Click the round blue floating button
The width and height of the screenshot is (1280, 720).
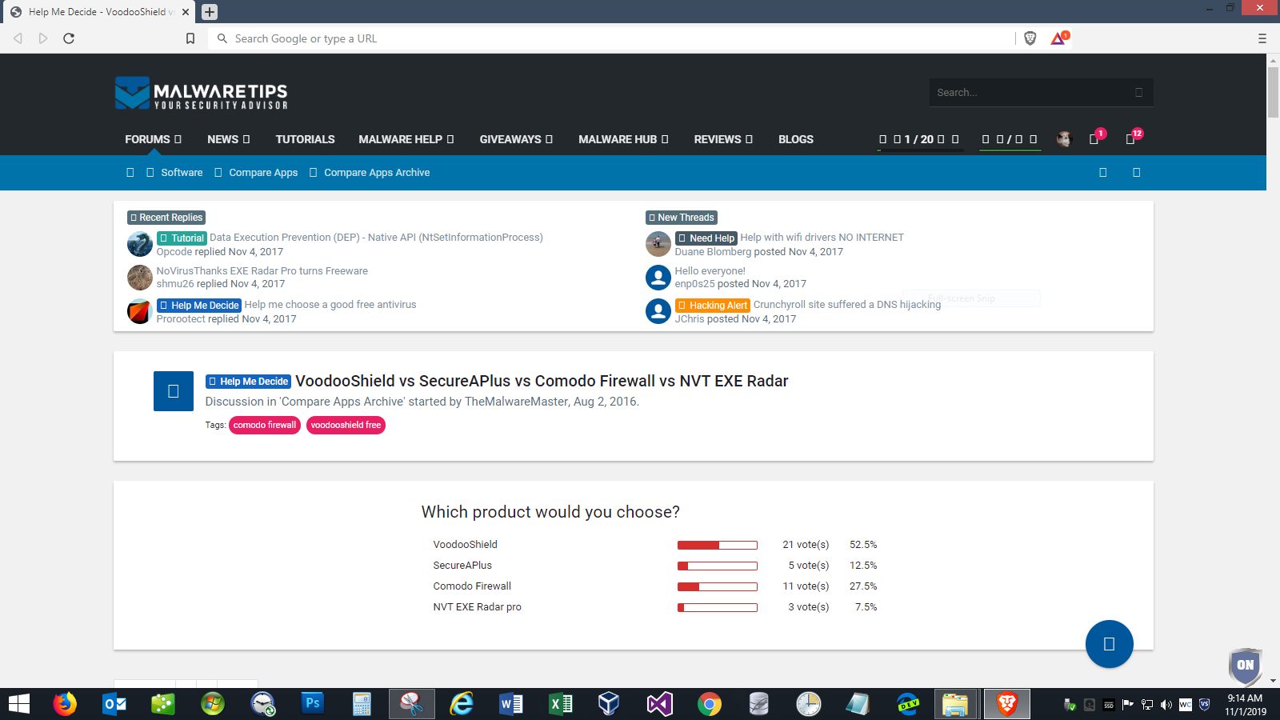[x=1109, y=644]
